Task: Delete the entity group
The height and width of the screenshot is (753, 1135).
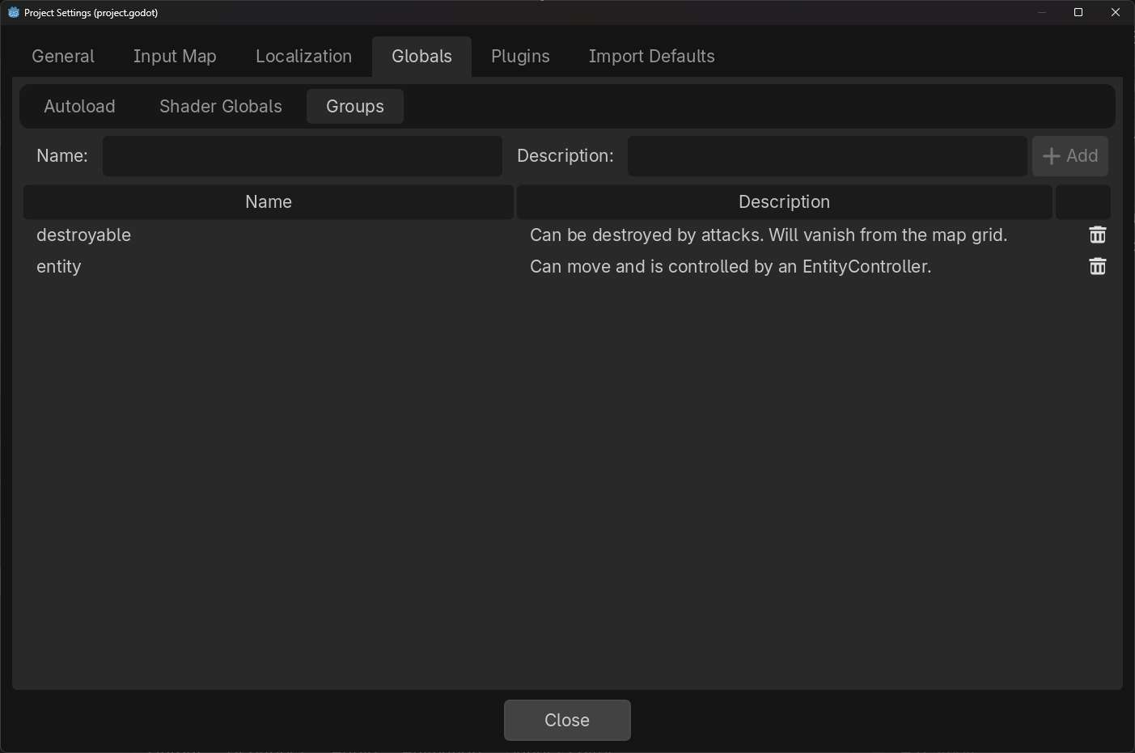Action: (1097, 266)
